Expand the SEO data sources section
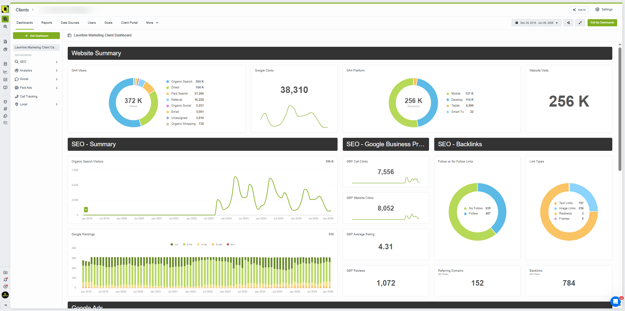Screen dimensions: 625x311 coord(56,61)
